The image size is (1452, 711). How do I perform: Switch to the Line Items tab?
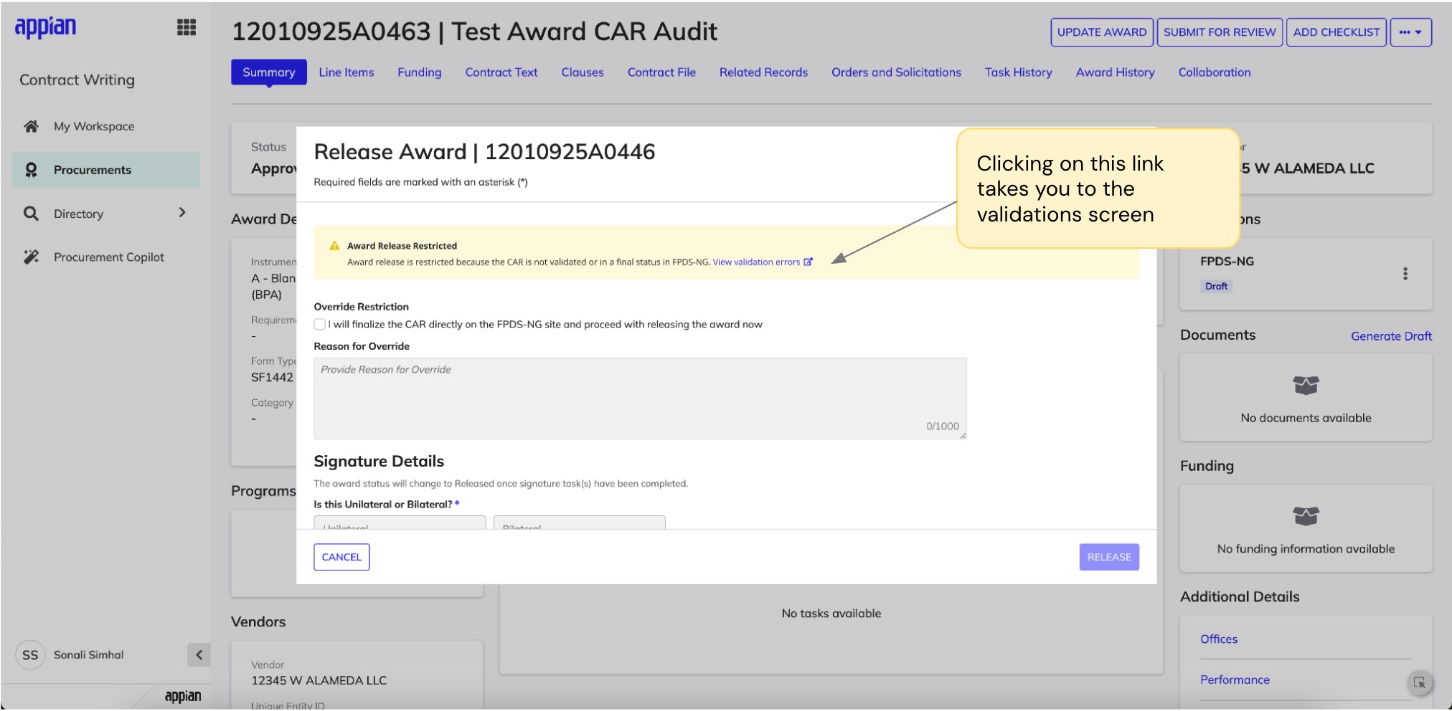click(346, 72)
